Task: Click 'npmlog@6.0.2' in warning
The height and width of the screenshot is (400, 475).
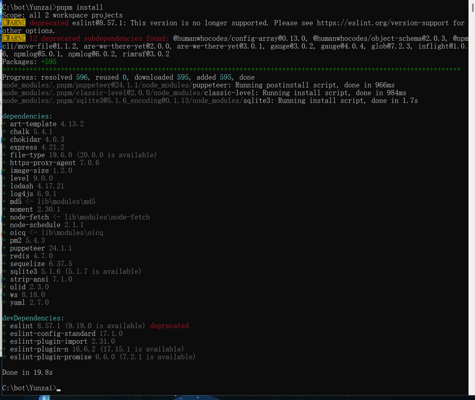Action: 92,54
